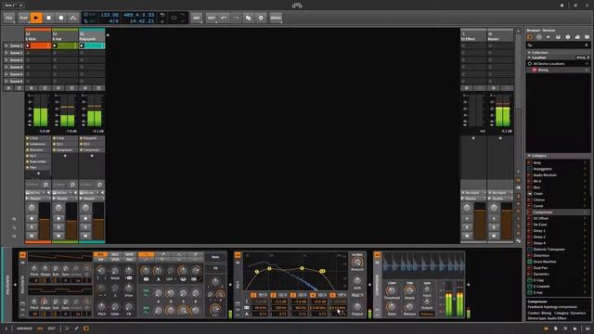Screen dimensions: 594x334
Task: Click the transport Stop button
Action: click(48, 18)
